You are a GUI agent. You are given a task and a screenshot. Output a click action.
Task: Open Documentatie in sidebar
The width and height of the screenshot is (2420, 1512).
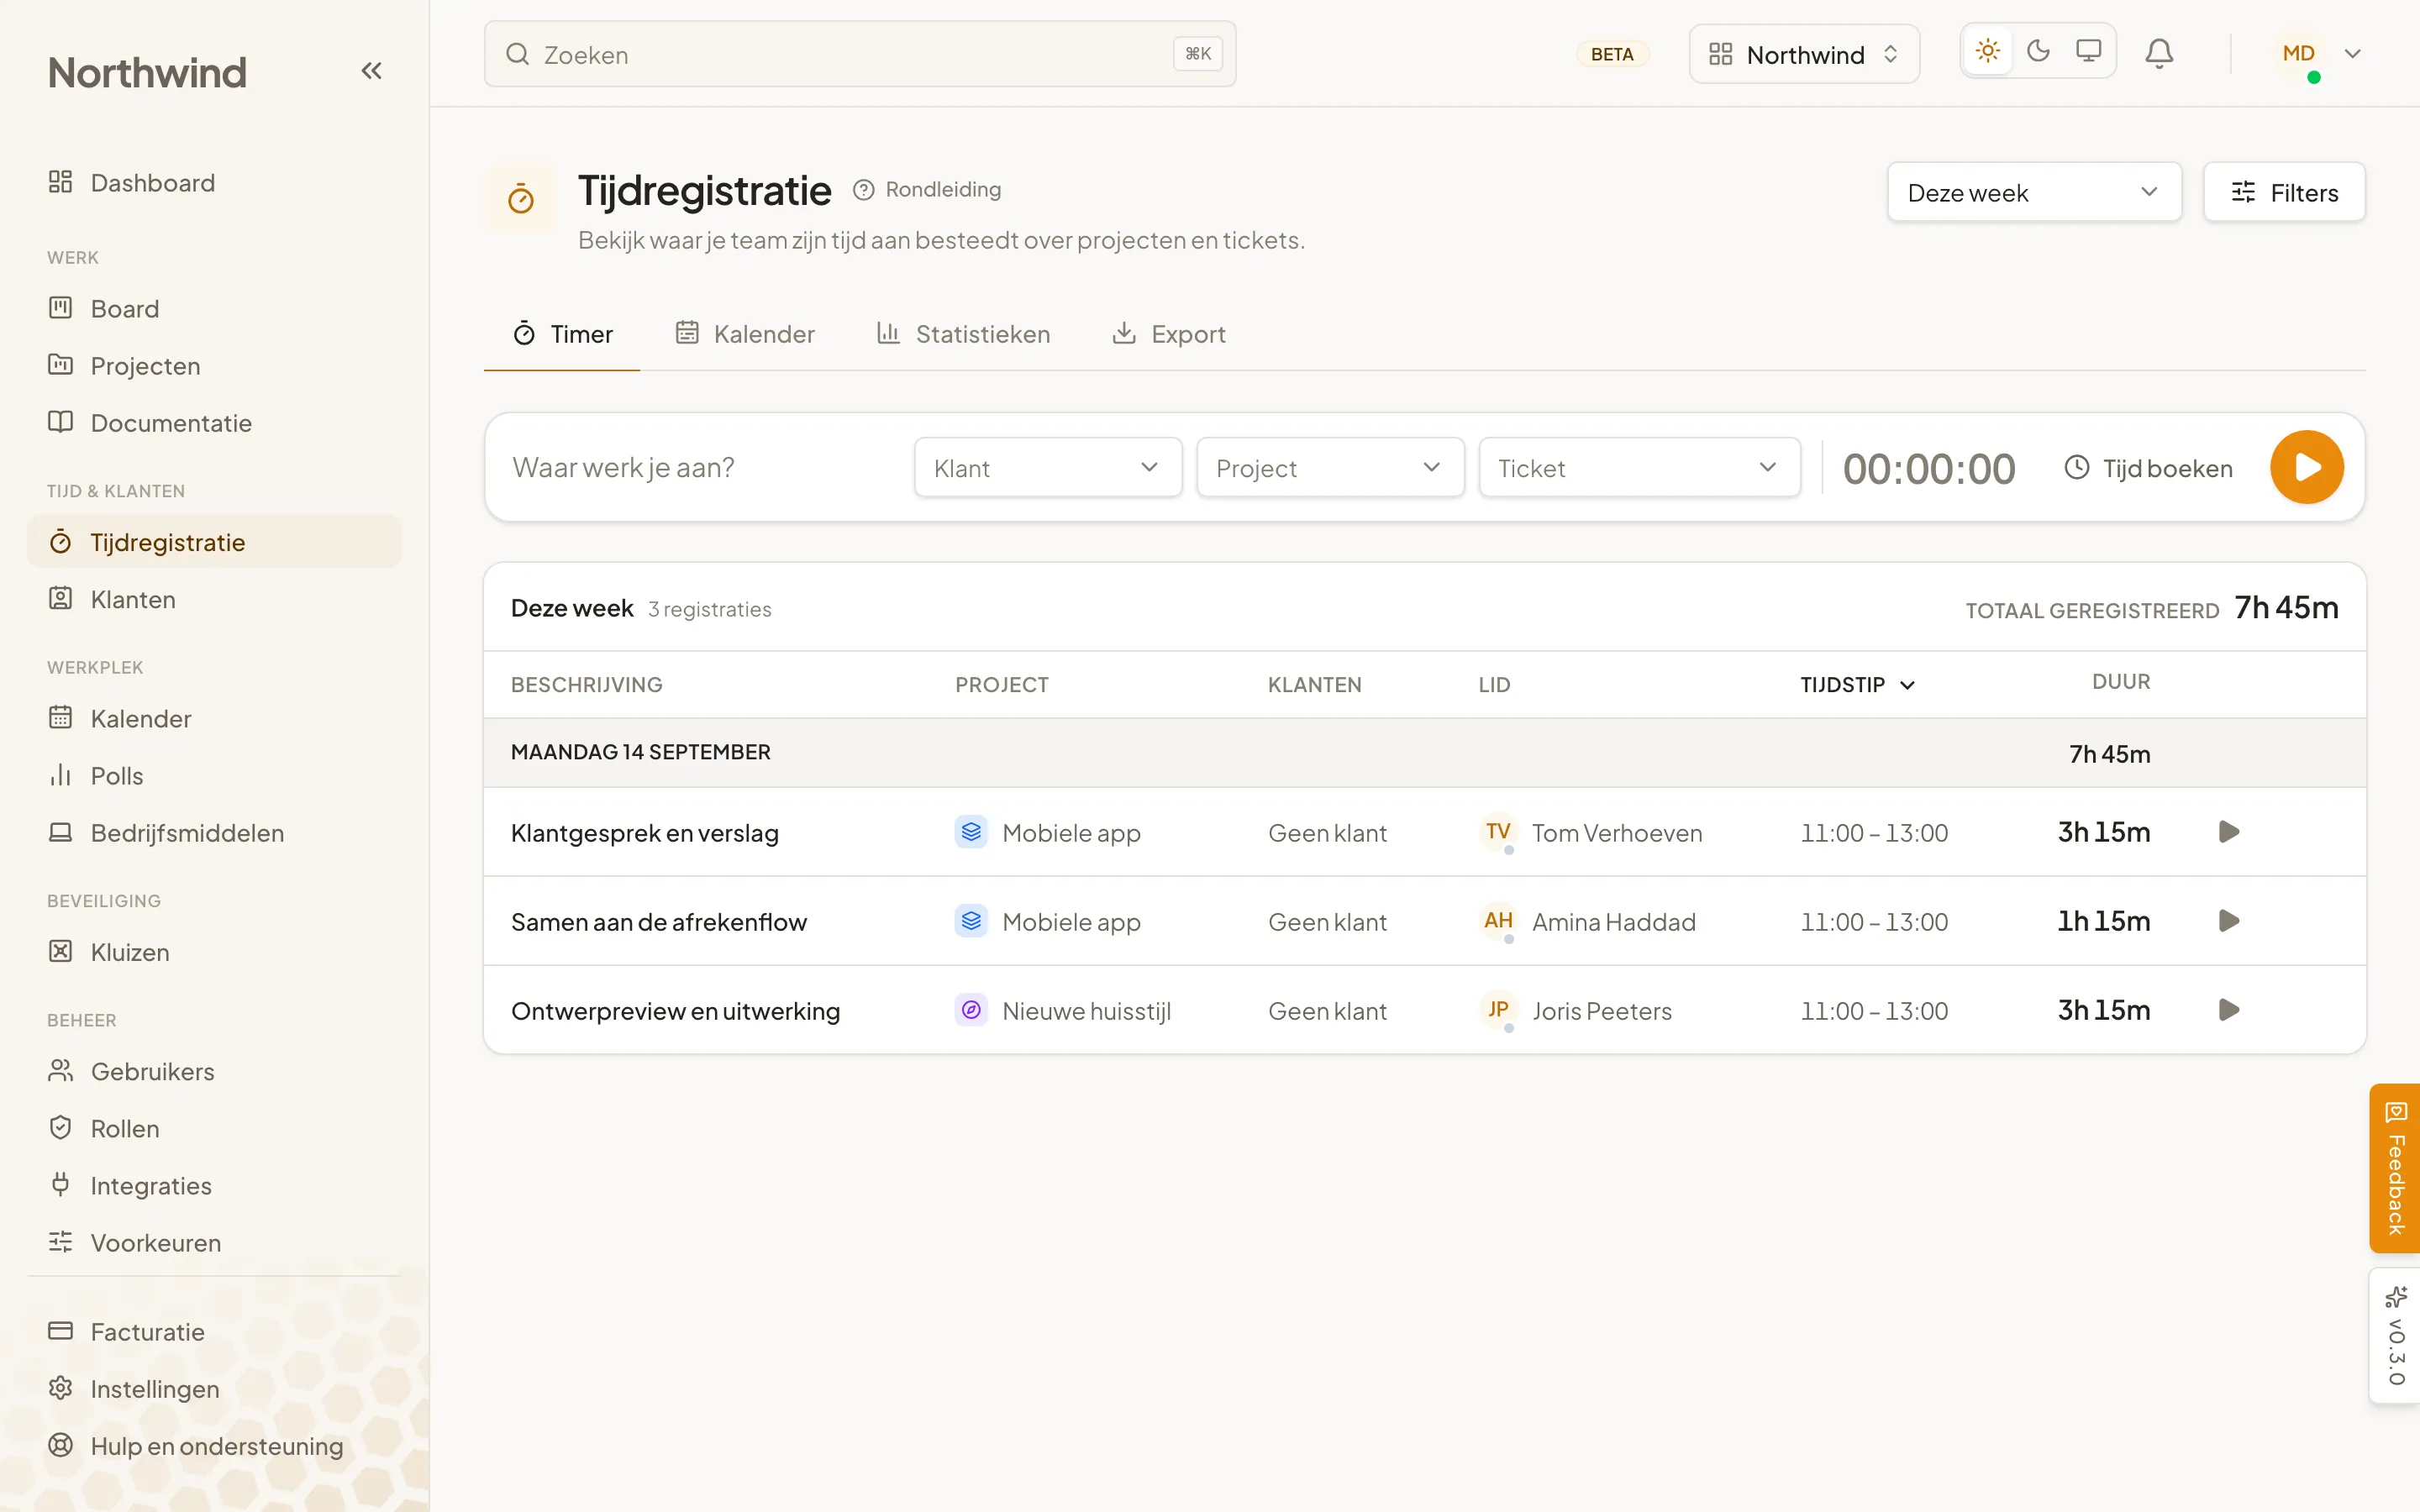click(x=214, y=423)
